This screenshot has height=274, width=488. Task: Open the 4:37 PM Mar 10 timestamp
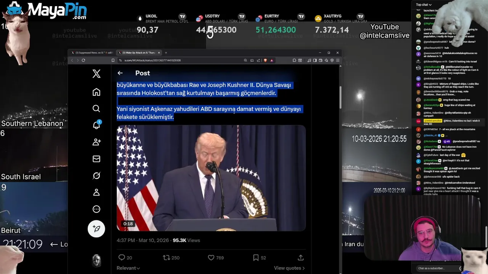[x=143, y=241]
